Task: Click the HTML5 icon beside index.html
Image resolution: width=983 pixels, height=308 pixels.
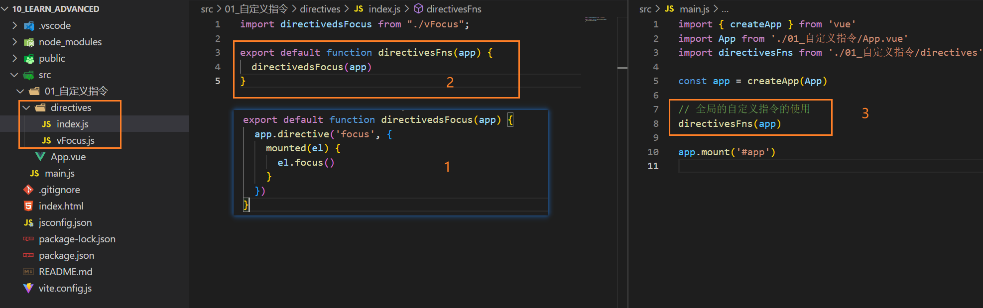Action: point(28,206)
